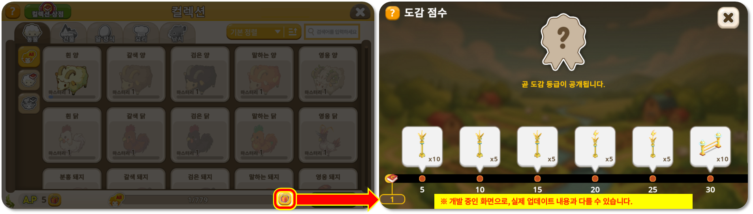
Task: Switch to the 건물 tab
Action: coord(68,33)
